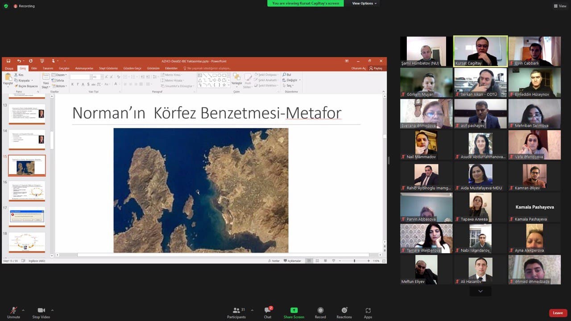The image size is (571, 321).
Task: Leave the meeting
Action: coord(558,313)
